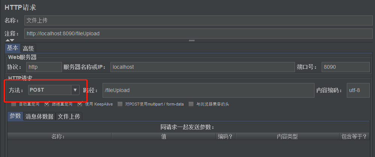Click the 端口号 field showing 8090
This screenshot has width=375, height=157.
tap(346, 67)
